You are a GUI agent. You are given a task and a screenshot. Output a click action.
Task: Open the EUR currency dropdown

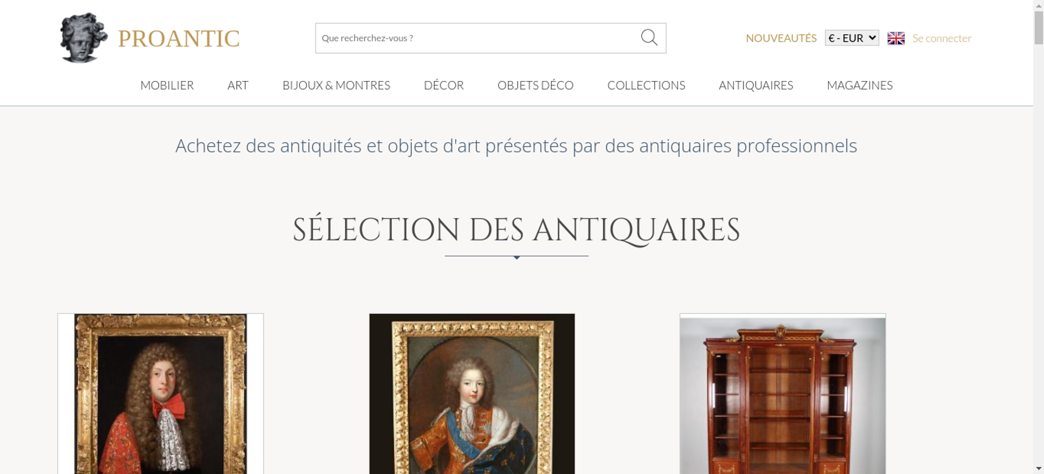pos(852,38)
